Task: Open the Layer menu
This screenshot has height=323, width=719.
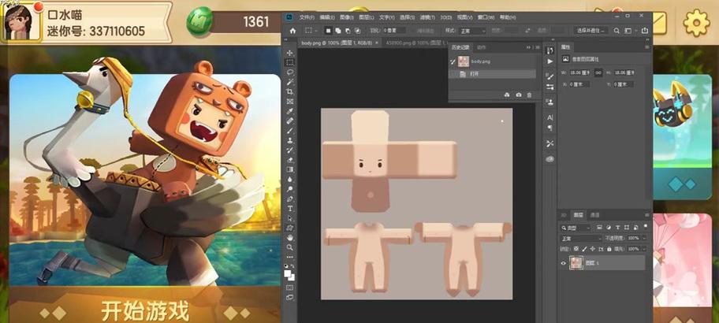Action: point(367,17)
